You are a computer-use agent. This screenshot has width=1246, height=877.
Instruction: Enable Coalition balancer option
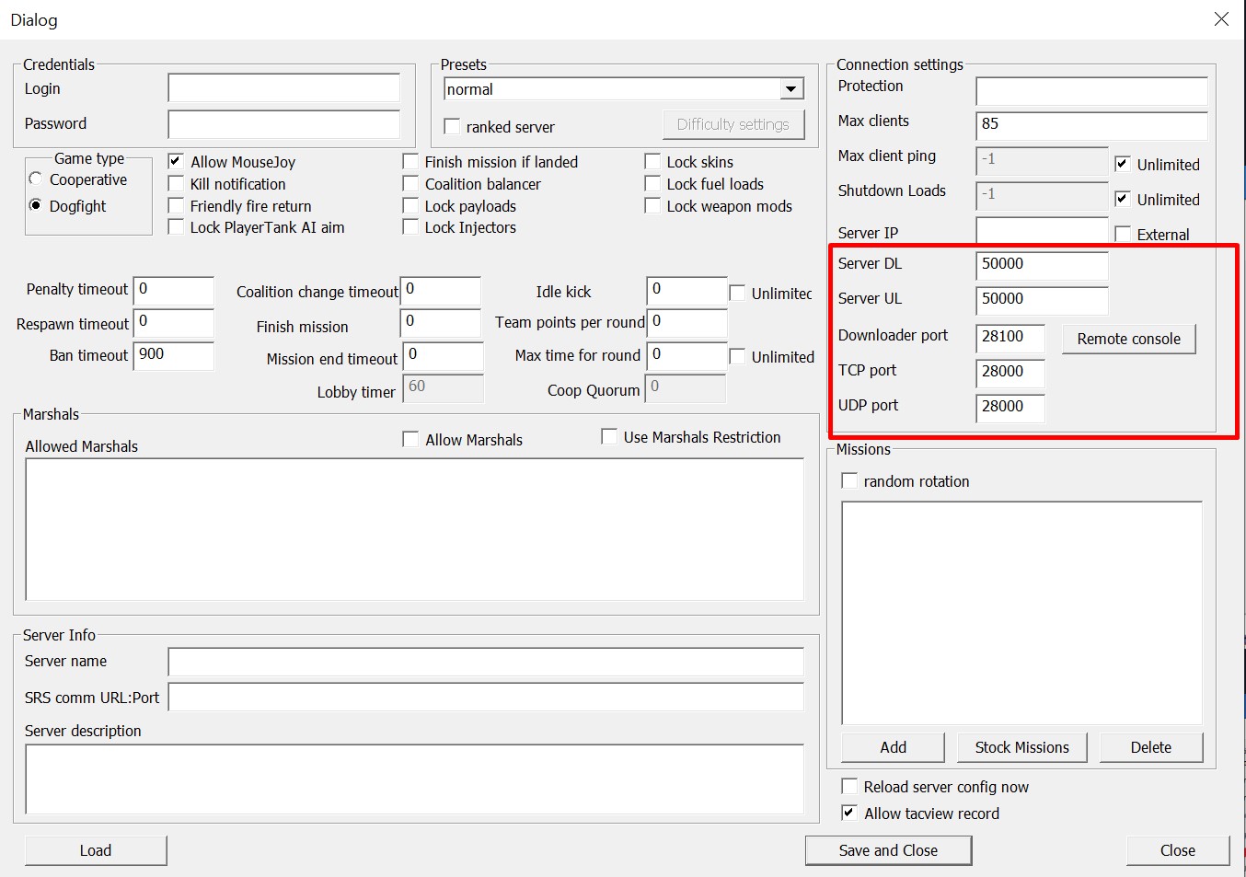pos(411,184)
